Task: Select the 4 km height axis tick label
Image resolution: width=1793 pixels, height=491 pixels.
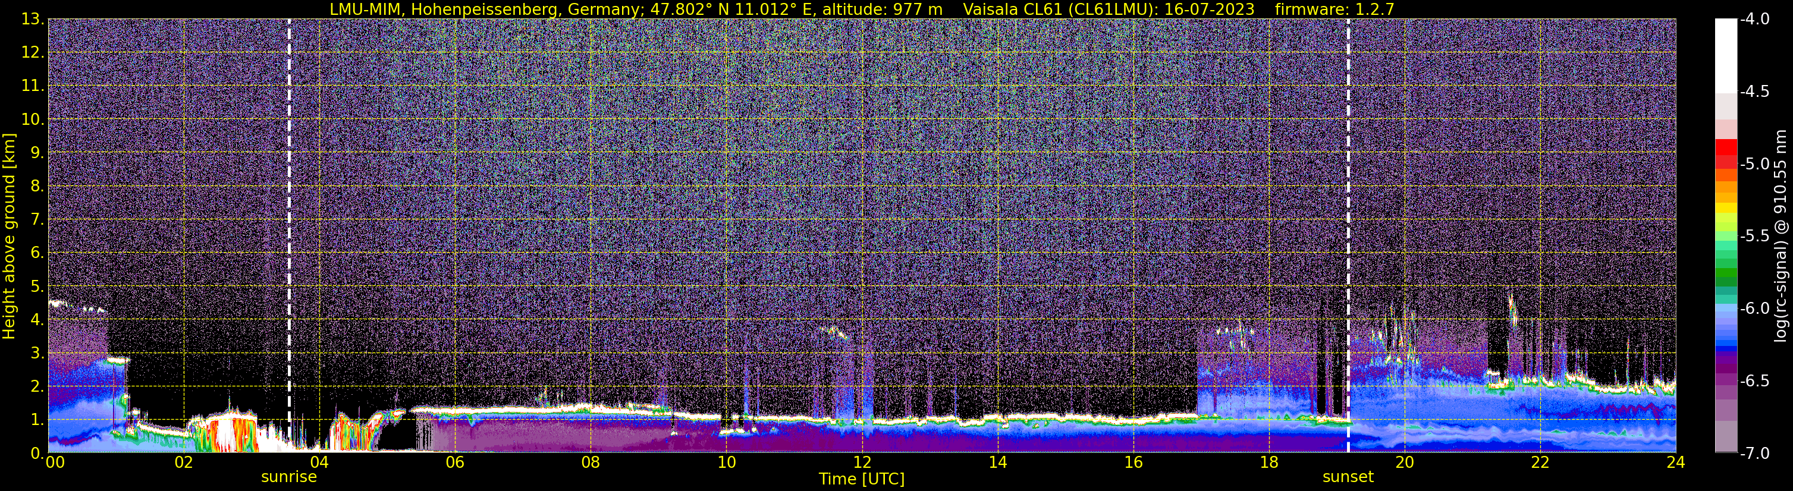Action: (x=36, y=319)
